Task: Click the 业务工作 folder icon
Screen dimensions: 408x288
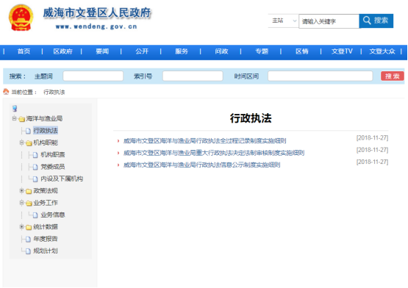Action: [29, 204]
